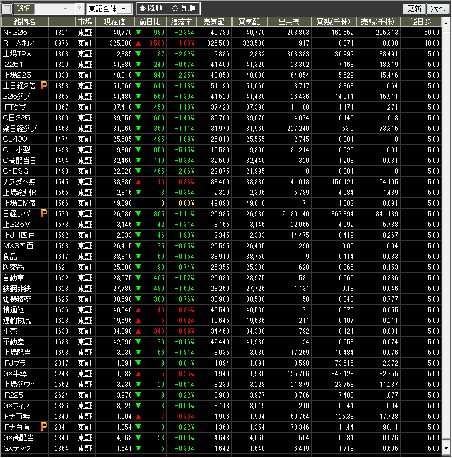
Task: Select the 上場EM債 stock name
Action: click(x=20, y=203)
